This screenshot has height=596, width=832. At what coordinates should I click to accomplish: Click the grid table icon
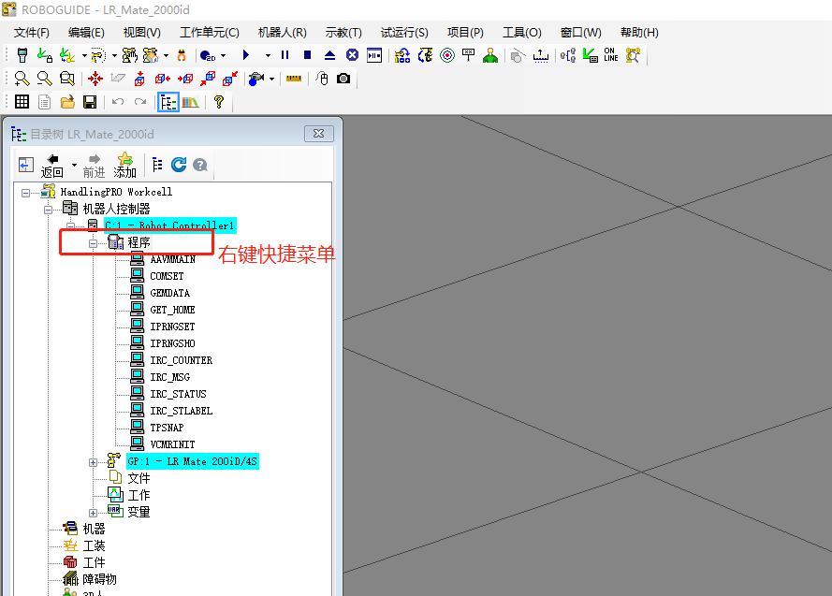click(x=22, y=102)
